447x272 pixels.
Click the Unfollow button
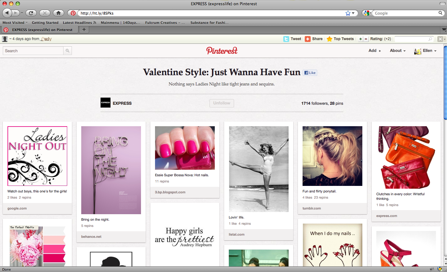click(x=222, y=103)
